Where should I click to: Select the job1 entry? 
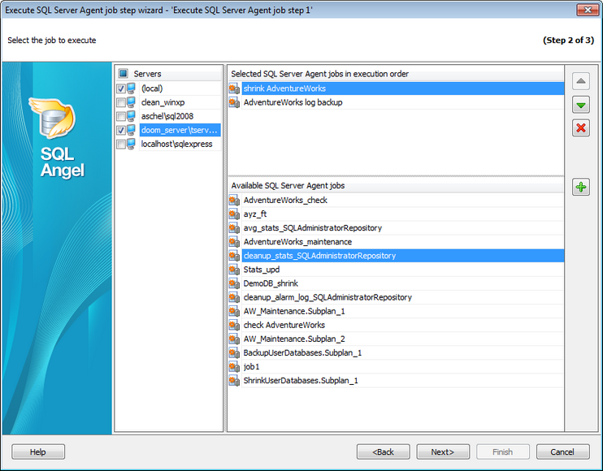click(x=402, y=366)
